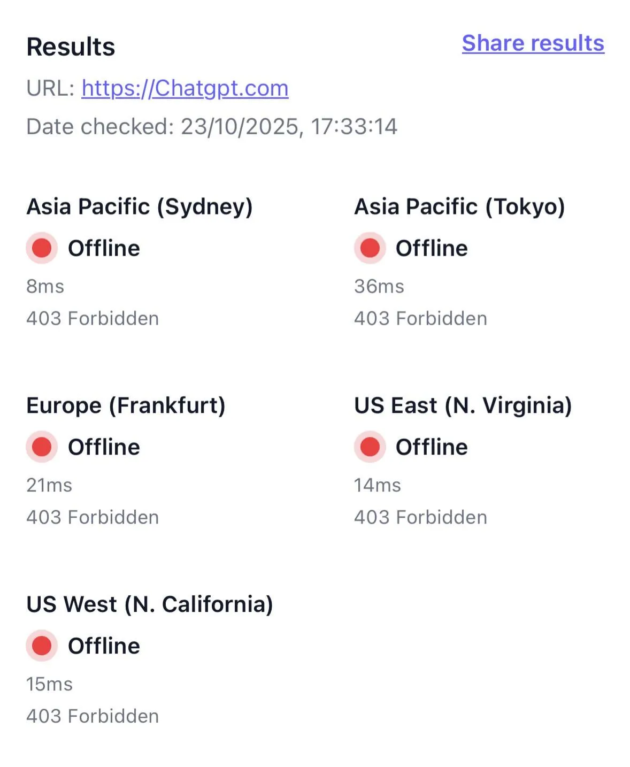The height and width of the screenshot is (767, 630).
Task: Open the https://Chatgpt.com URL link
Action: point(185,88)
